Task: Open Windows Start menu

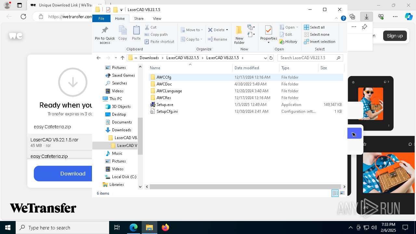Action: click(8, 227)
